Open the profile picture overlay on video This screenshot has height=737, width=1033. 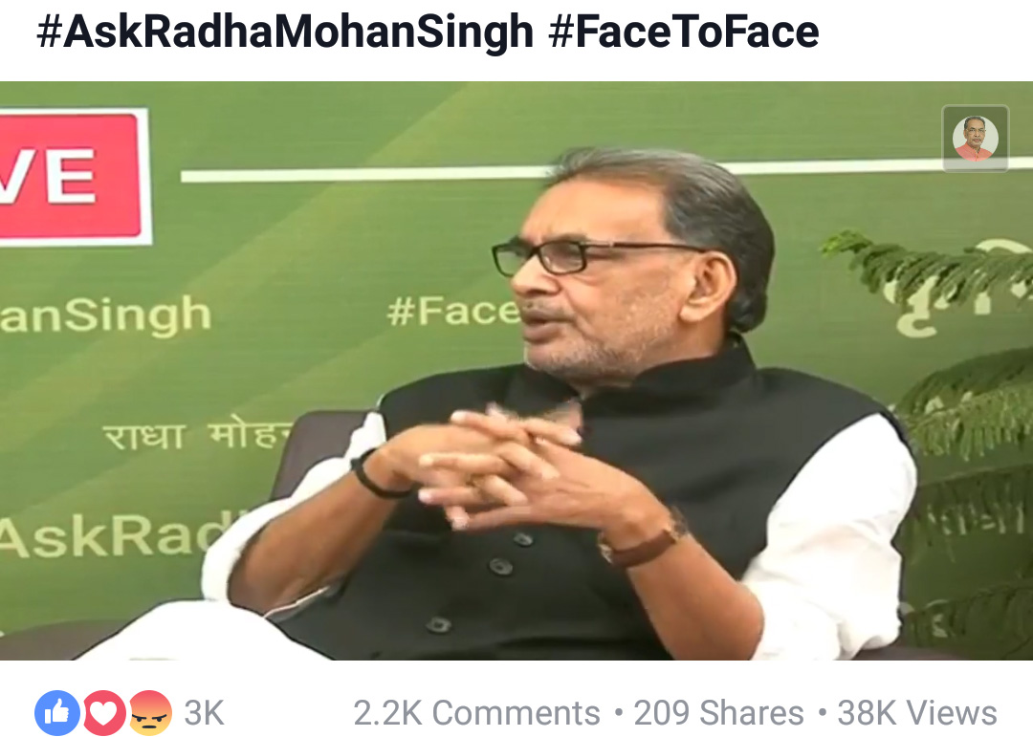coord(975,139)
